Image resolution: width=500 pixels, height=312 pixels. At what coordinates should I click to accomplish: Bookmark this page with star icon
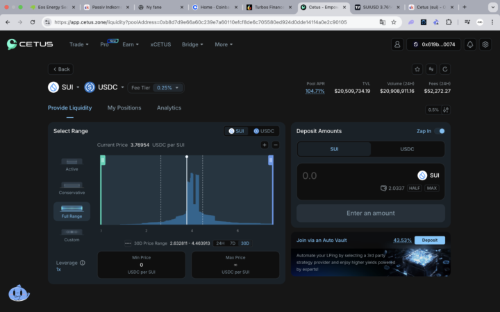click(394, 22)
